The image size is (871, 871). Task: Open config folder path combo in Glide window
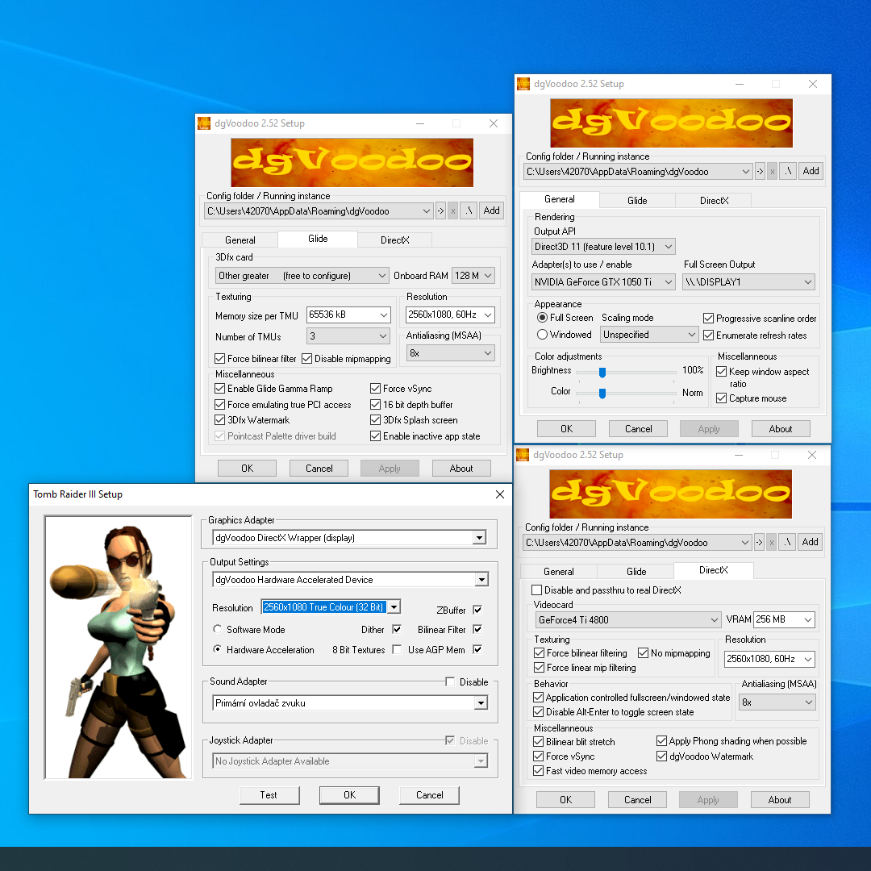[319, 211]
